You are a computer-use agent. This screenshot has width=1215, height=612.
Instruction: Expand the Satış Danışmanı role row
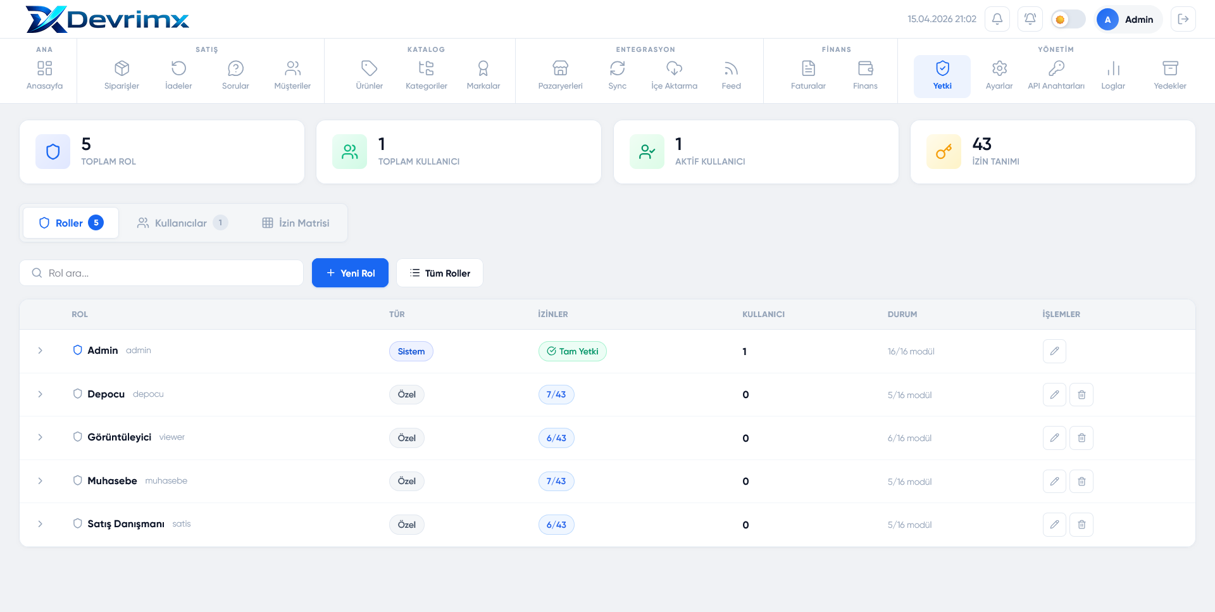click(x=40, y=524)
